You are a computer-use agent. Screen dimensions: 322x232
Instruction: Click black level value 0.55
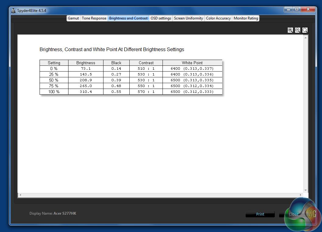[x=116, y=92]
